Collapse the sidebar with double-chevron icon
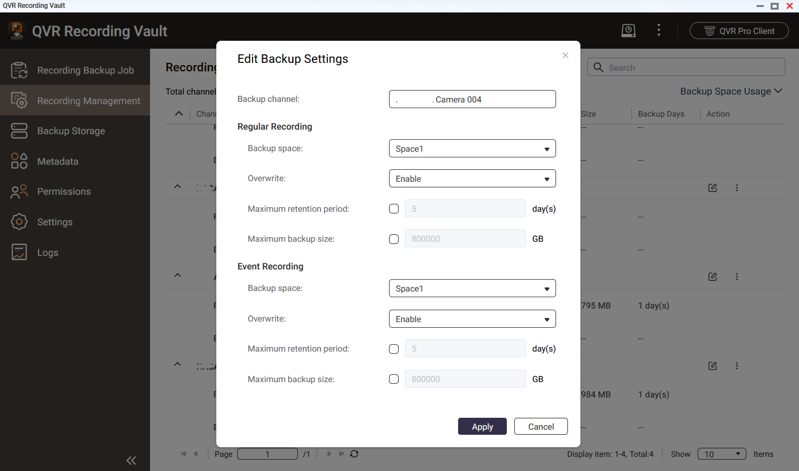The height and width of the screenshot is (471, 799). point(131,460)
